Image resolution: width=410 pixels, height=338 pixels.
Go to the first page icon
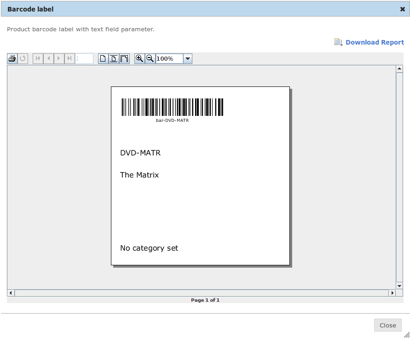pos(38,58)
